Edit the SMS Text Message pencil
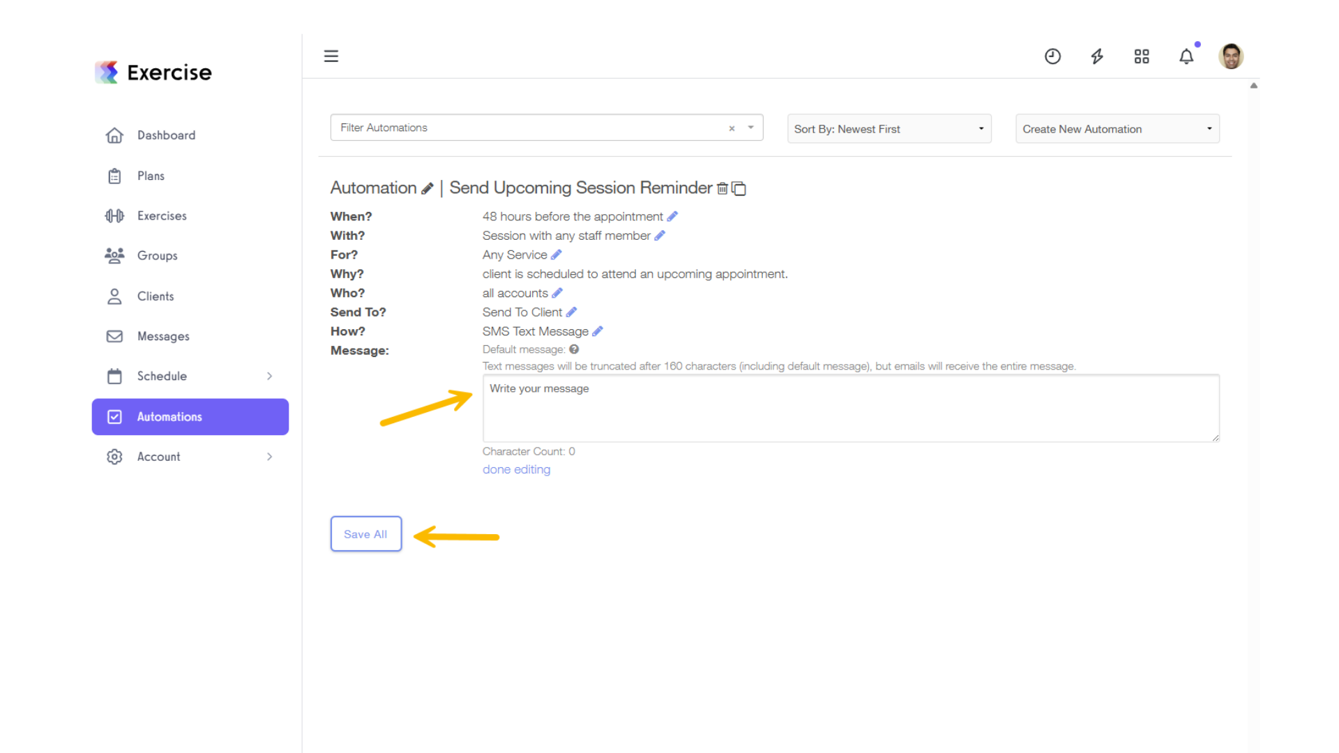This screenshot has height=753, width=1339. coord(597,331)
